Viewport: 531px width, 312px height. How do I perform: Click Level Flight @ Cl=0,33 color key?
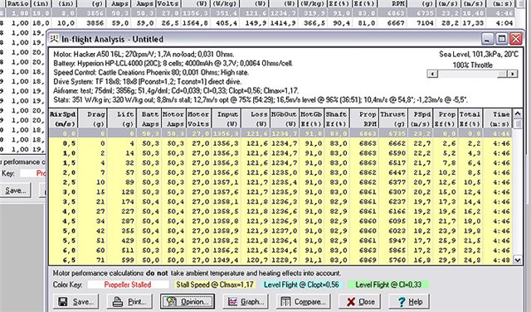tap(388, 285)
